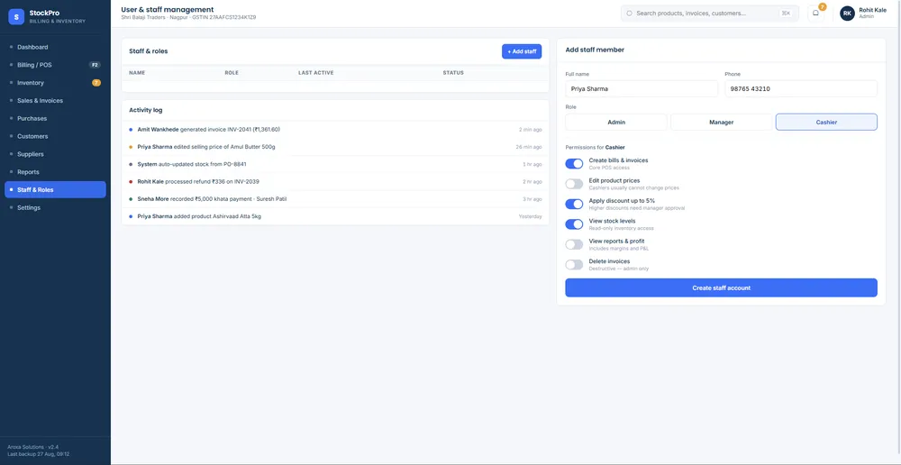Click Create staff account button
This screenshot has width=901, height=465.
pyautogui.click(x=721, y=288)
